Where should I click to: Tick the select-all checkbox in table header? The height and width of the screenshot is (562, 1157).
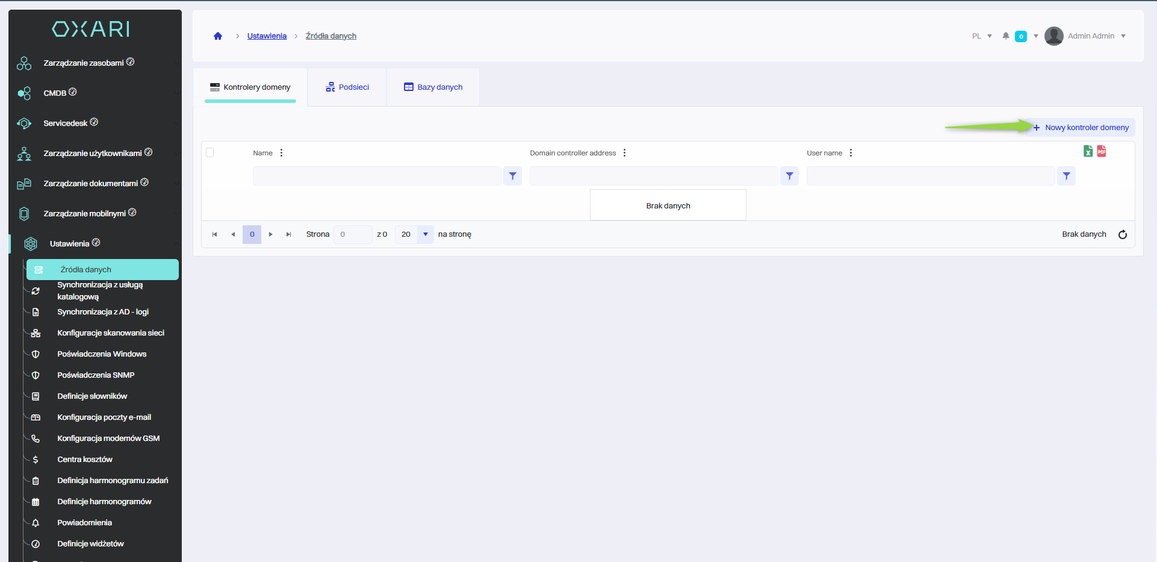point(210,152)
